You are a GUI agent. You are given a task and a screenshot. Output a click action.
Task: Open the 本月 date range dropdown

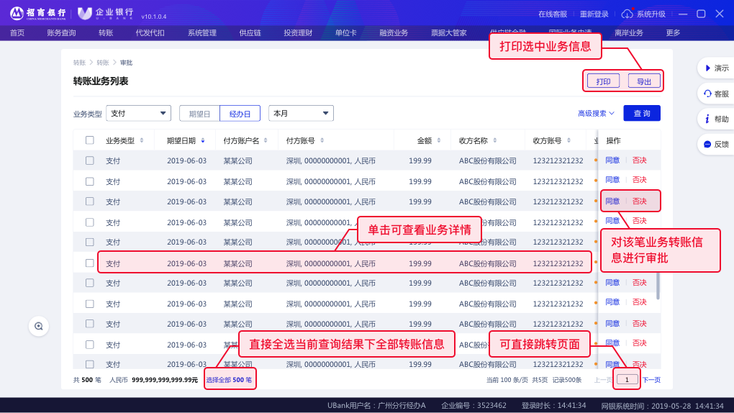point(301,113)
